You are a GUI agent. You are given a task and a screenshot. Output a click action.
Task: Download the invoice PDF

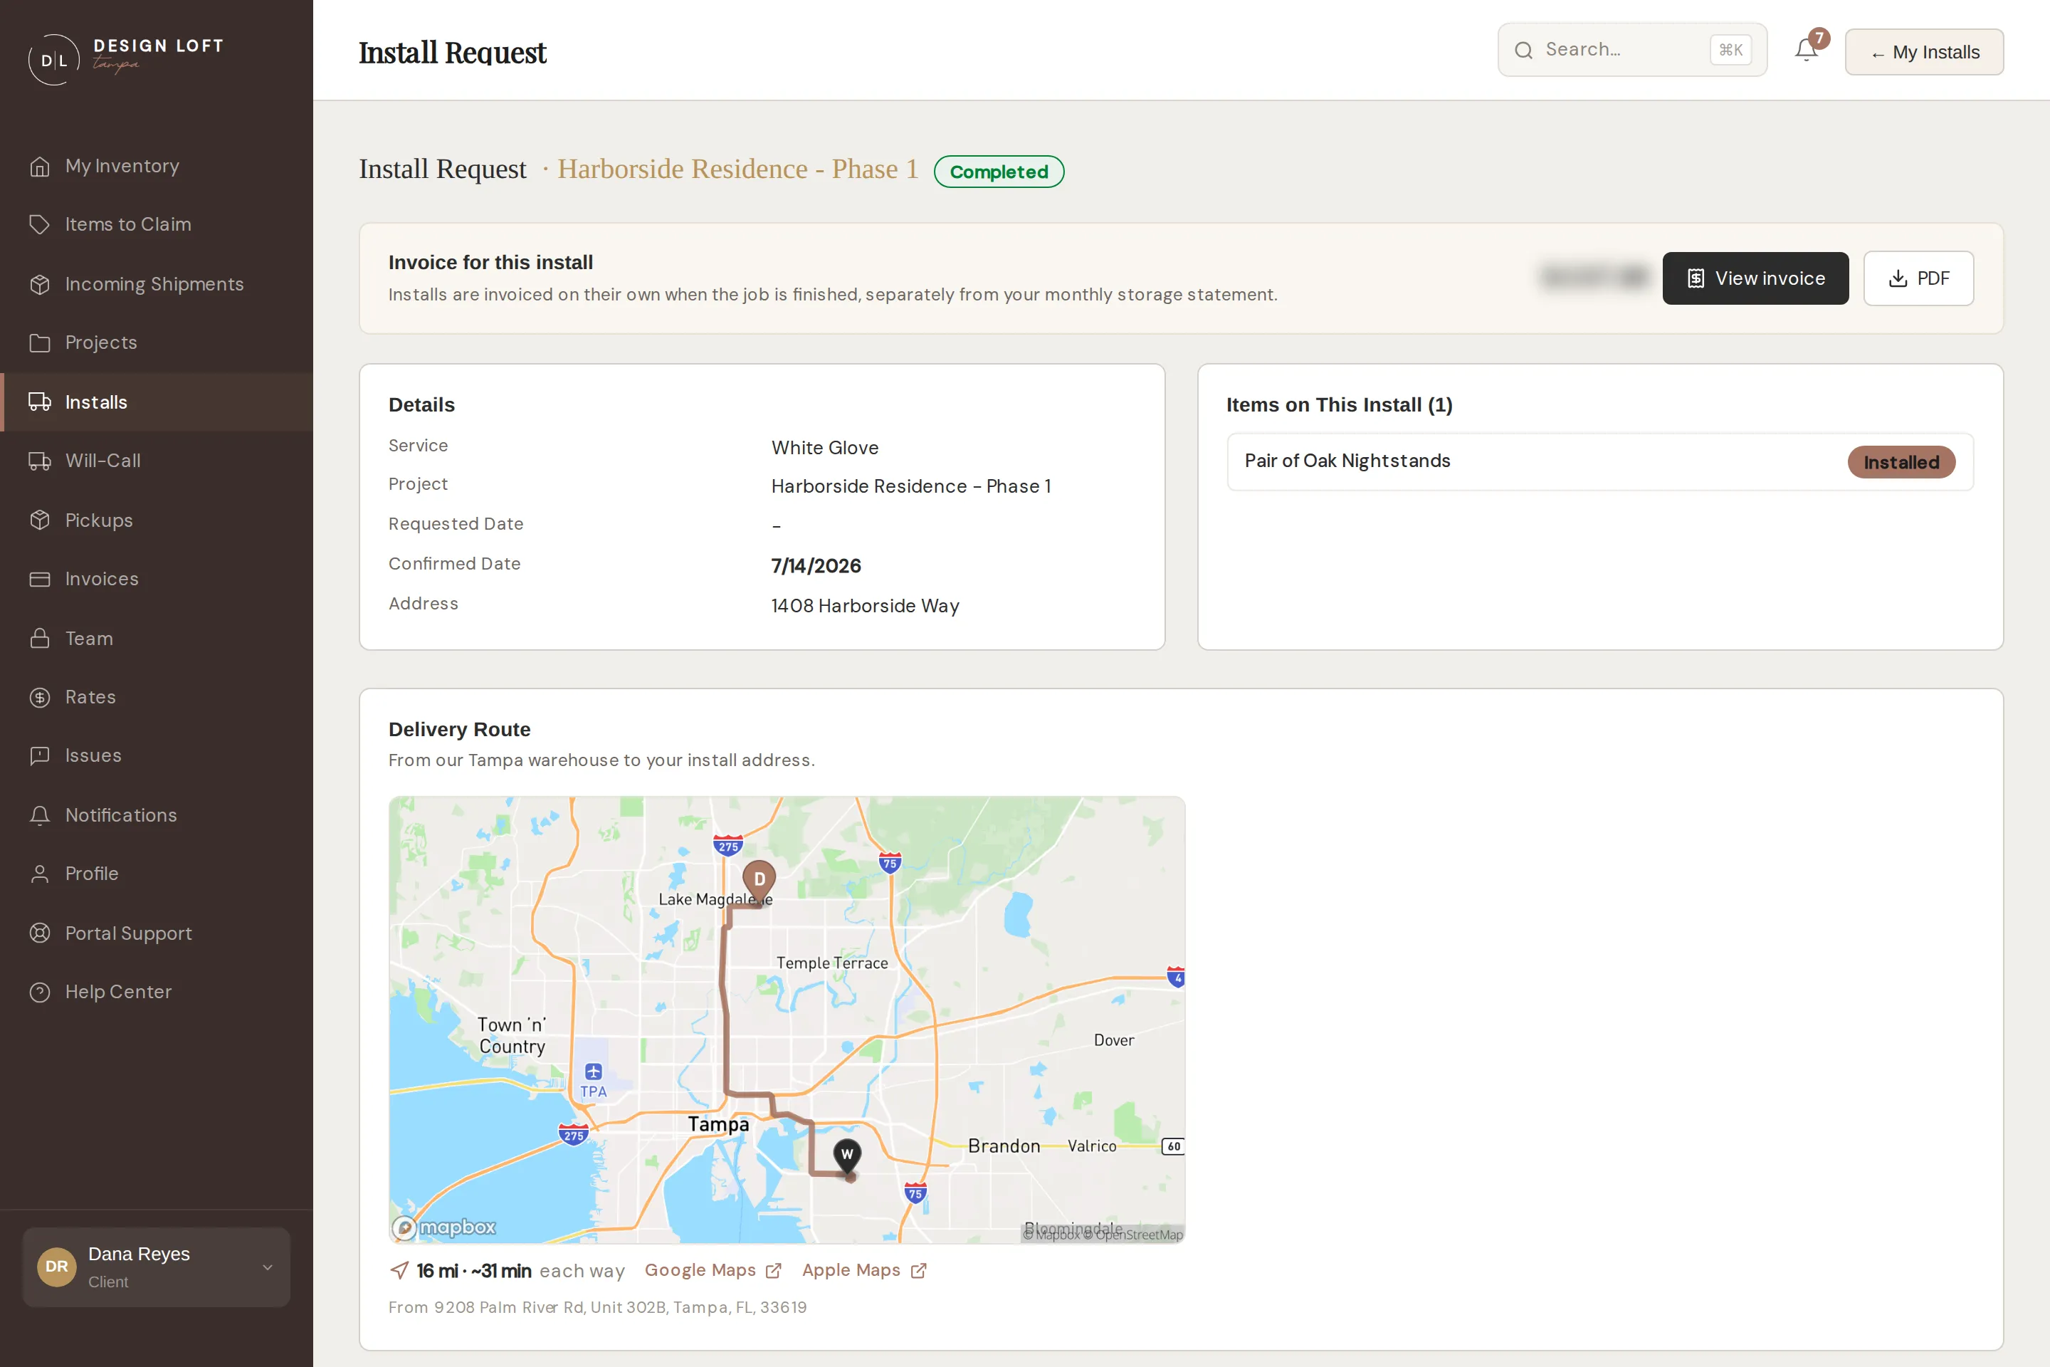[x=1918, y=278]
